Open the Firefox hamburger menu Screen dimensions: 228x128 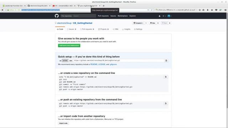[x=226, y=10]
